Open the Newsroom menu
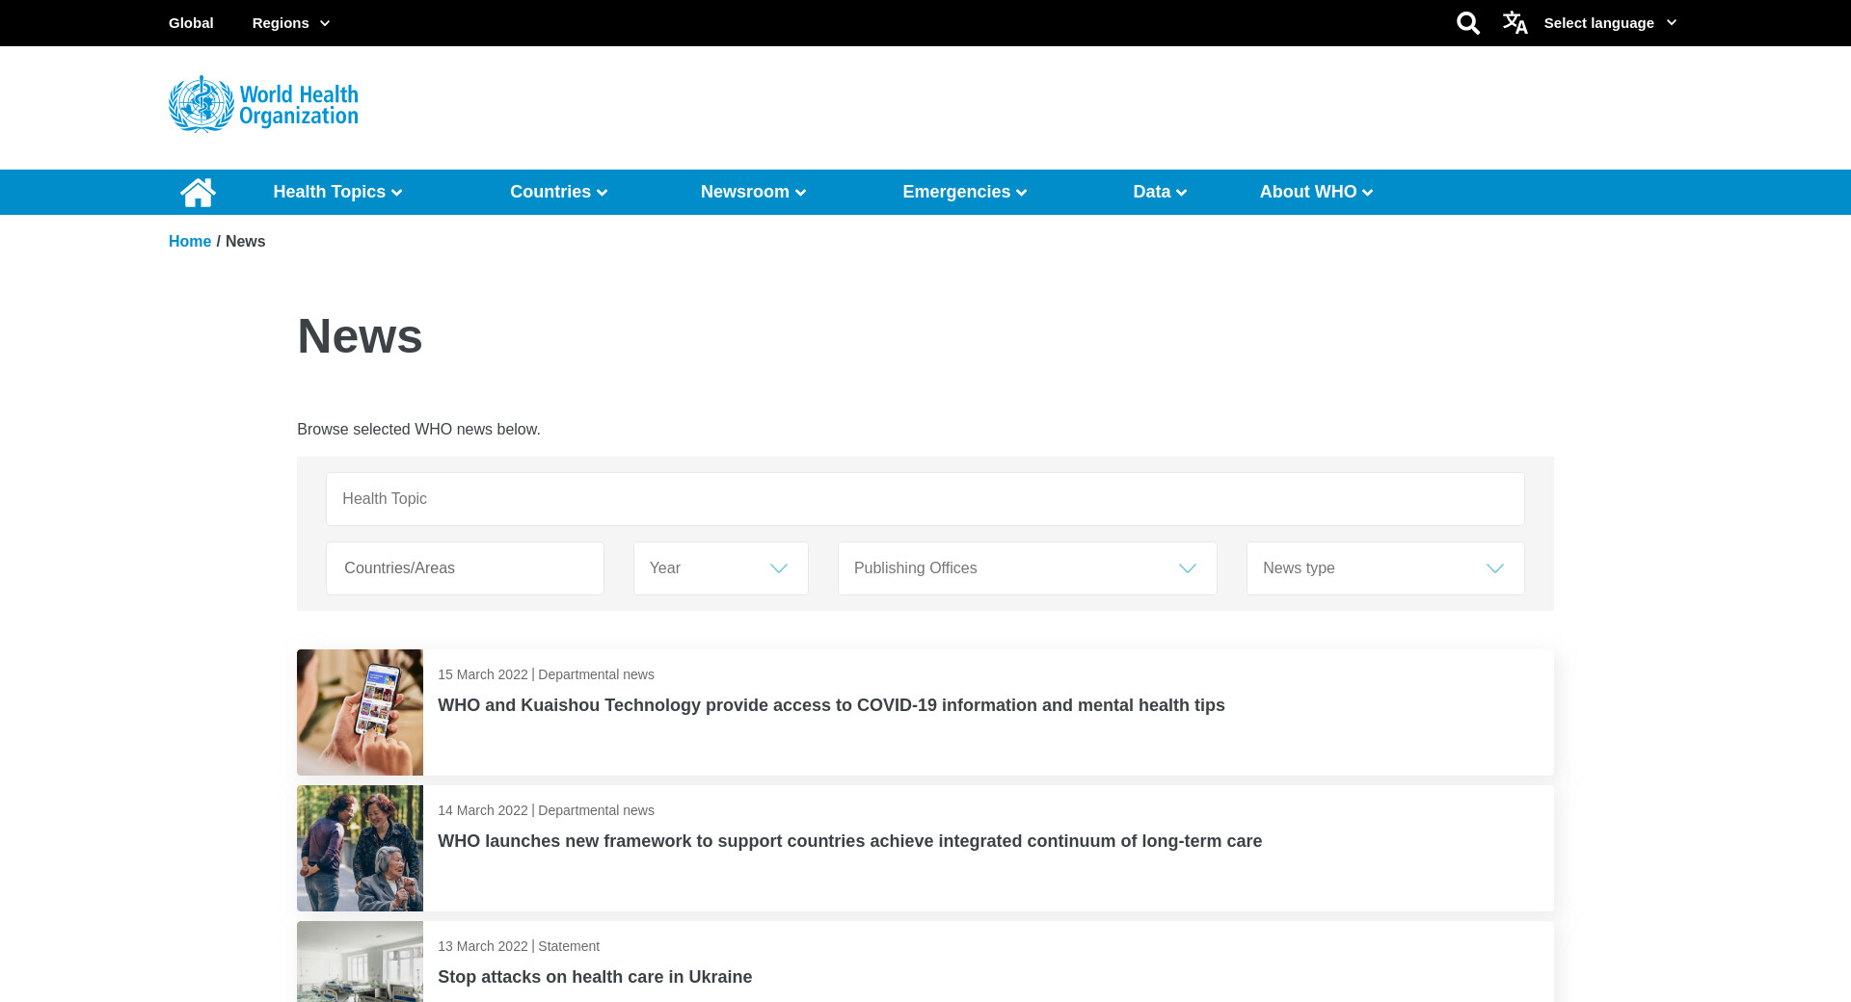Viewport: 1851px width, 1002px height. point(753,192)
